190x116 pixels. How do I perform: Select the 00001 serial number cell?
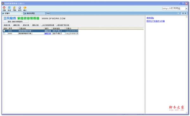[13, 31]
